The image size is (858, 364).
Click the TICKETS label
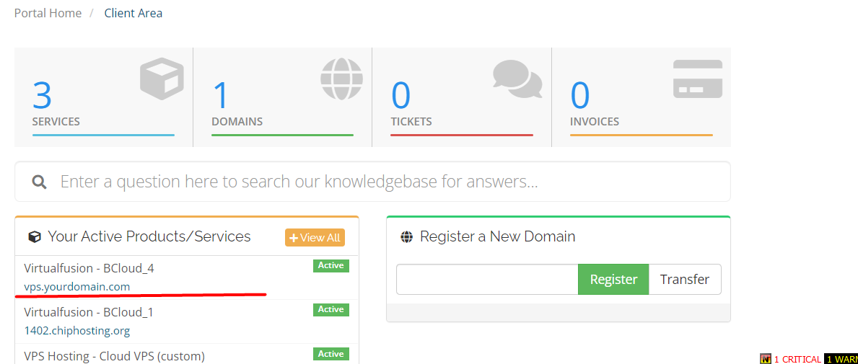tap(411, 121)
